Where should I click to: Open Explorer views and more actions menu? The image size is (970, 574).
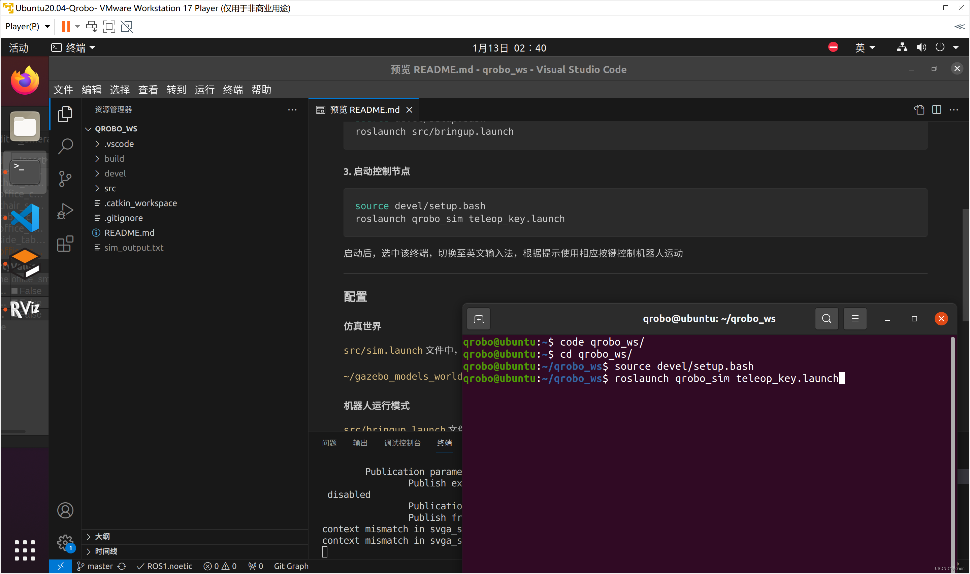[x=292, y=110]
